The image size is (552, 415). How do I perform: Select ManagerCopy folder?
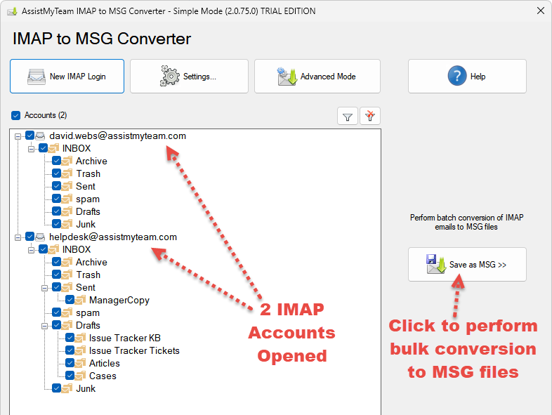coord(119,301)
